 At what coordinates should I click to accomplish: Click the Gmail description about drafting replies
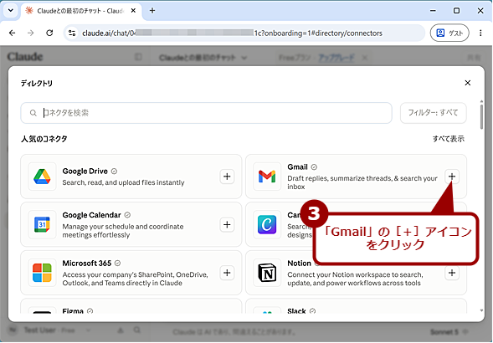pyautogui.click(x=362, y=182)
